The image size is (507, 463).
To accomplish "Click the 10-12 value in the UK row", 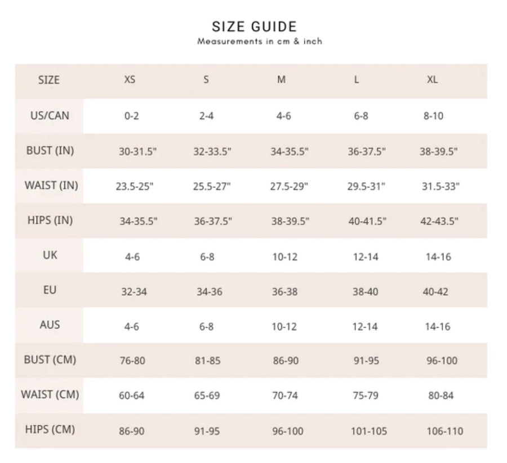I will 285,257.
